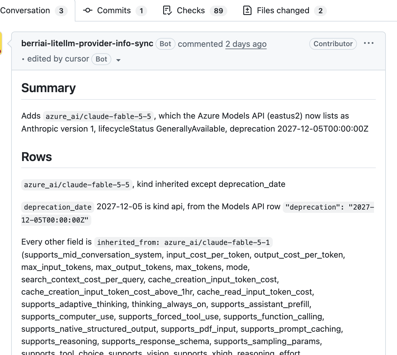Click the Checks count badge 89

point(219,11)
